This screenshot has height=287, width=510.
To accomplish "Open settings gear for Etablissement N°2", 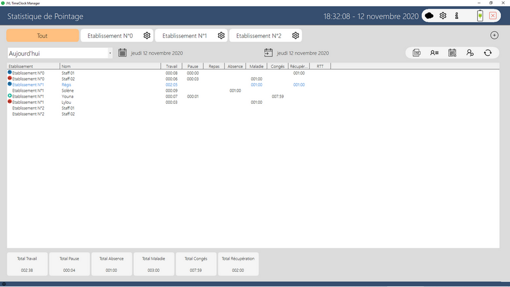I will click(x=295, y=36).
